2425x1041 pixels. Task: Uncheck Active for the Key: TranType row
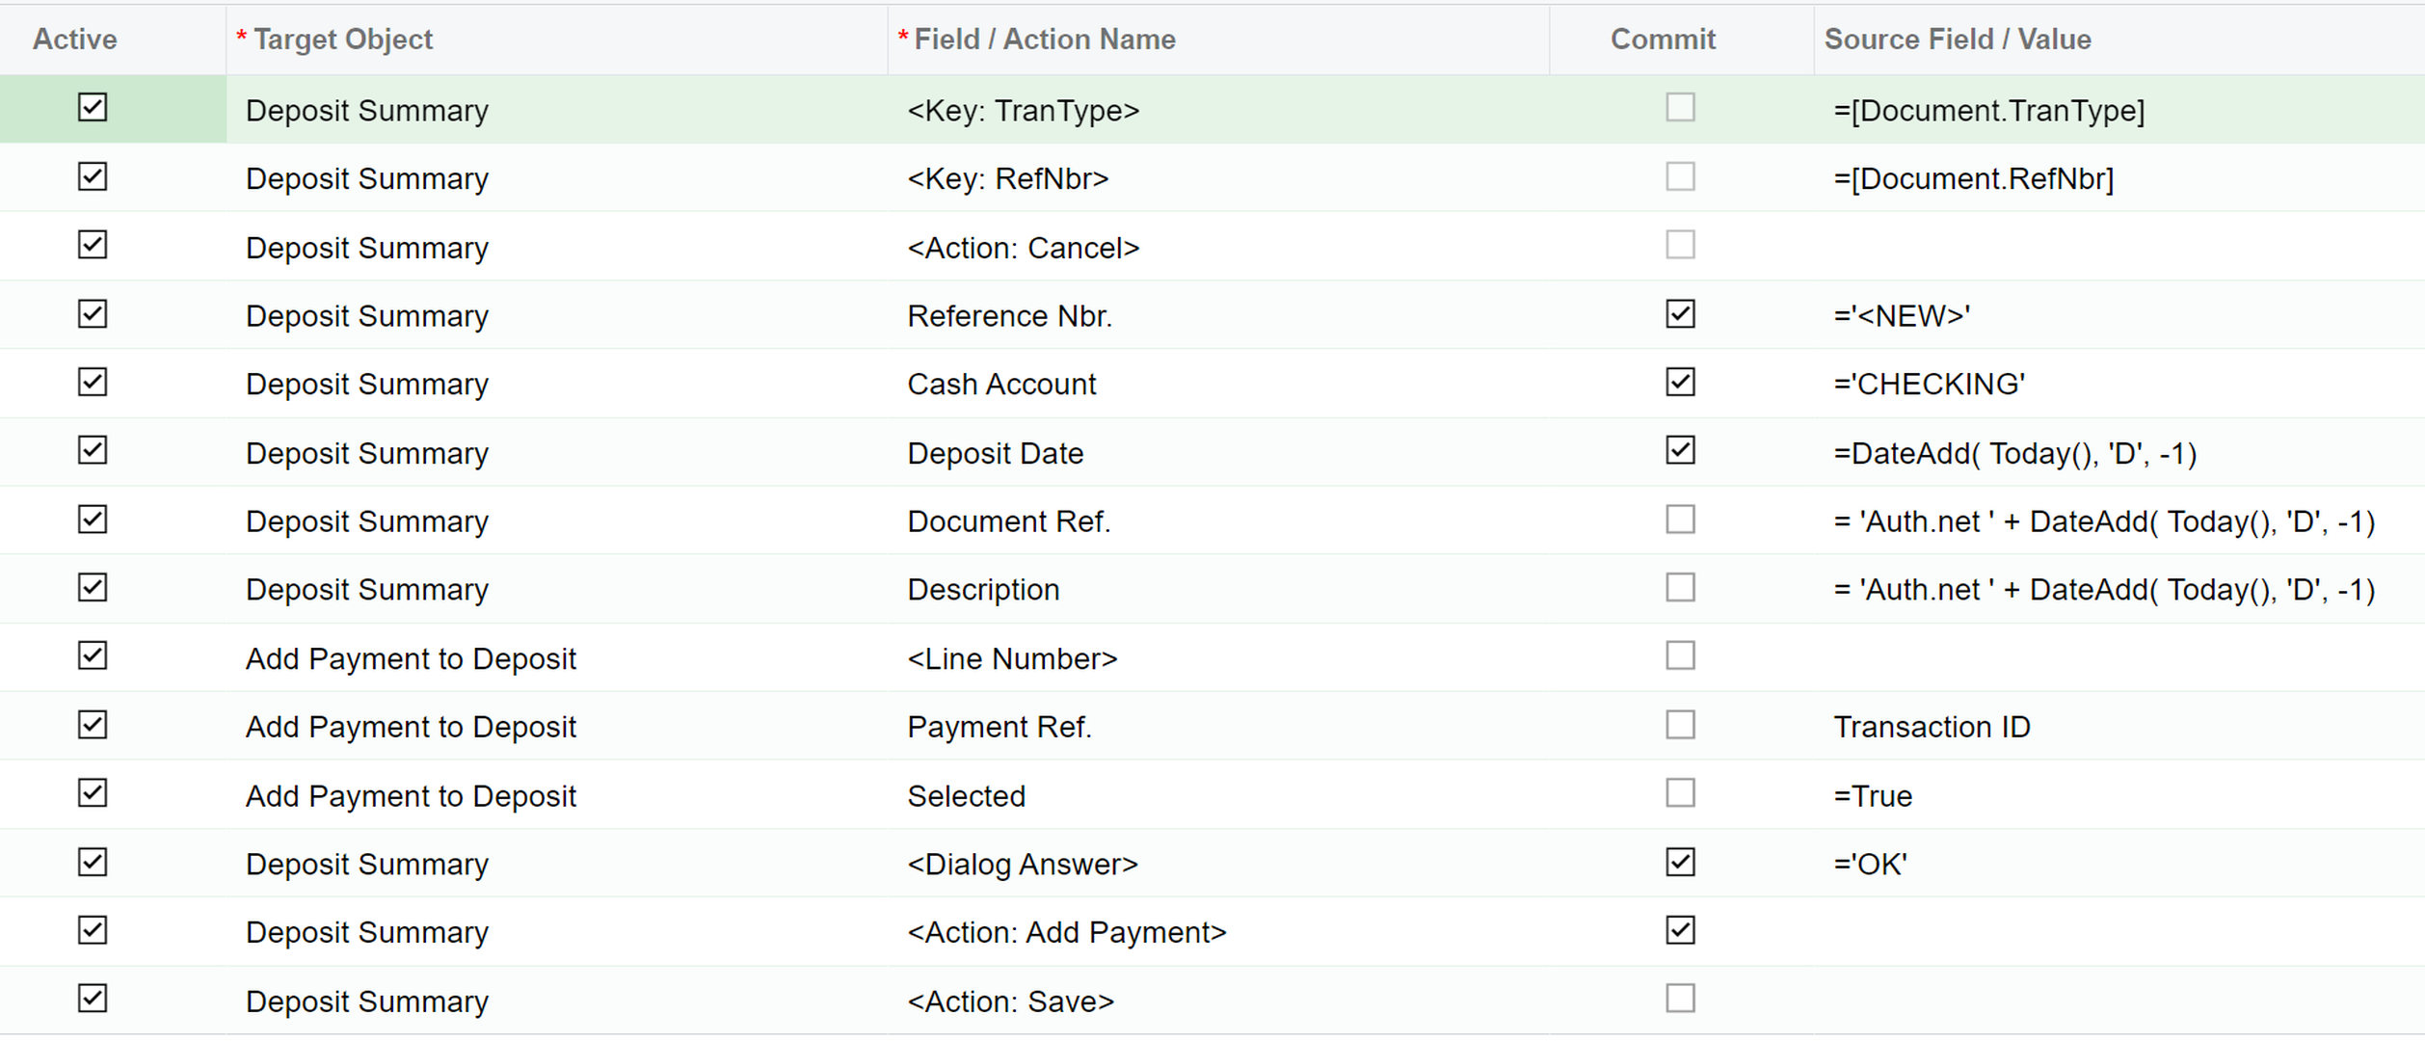[x=93, y=107]
